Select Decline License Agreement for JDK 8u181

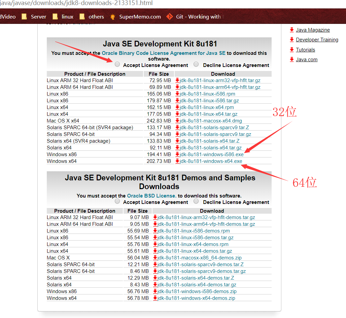point(196,64)
